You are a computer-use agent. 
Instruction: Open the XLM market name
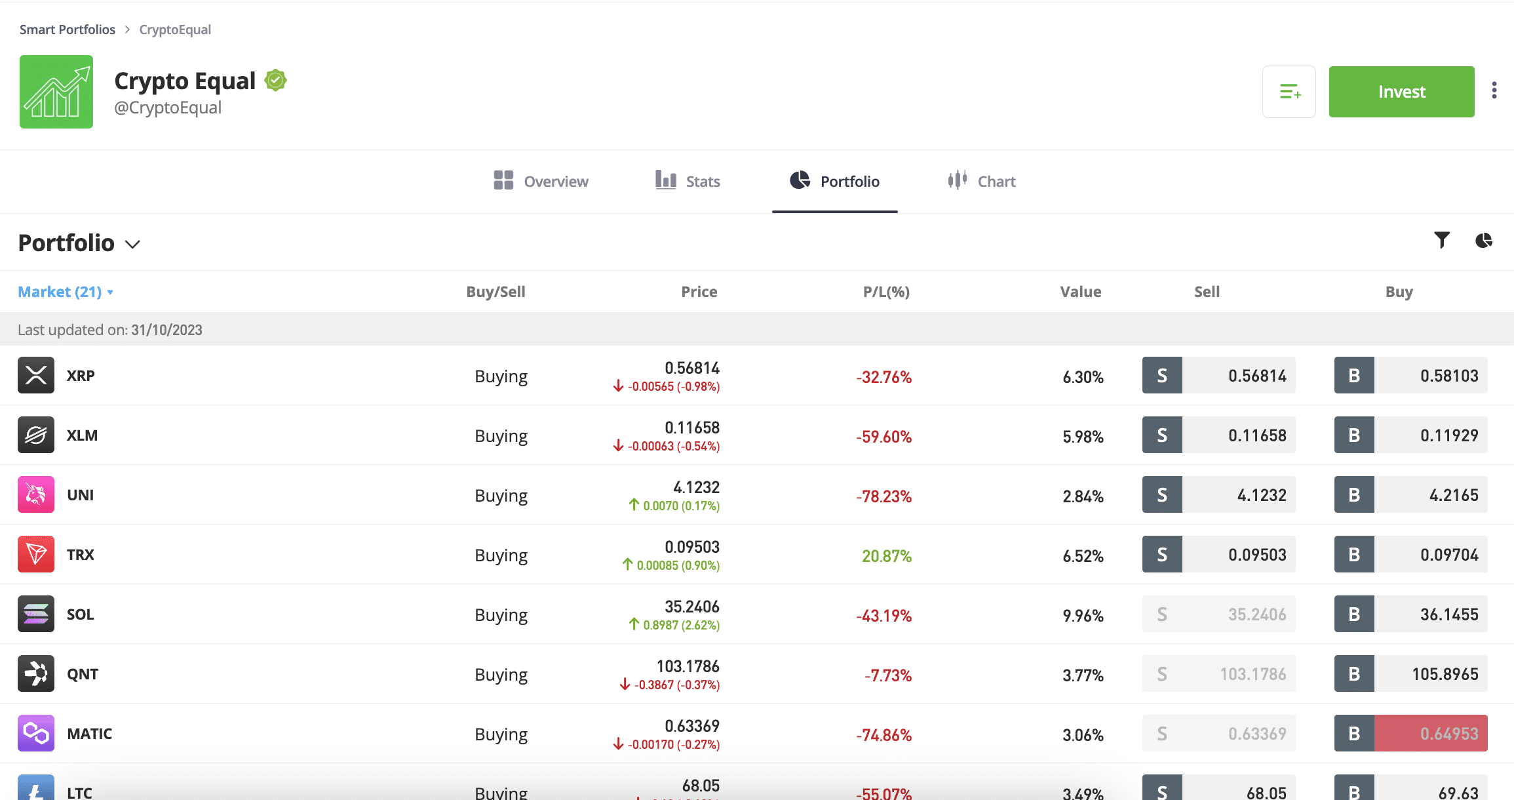[x=82, y=435]
